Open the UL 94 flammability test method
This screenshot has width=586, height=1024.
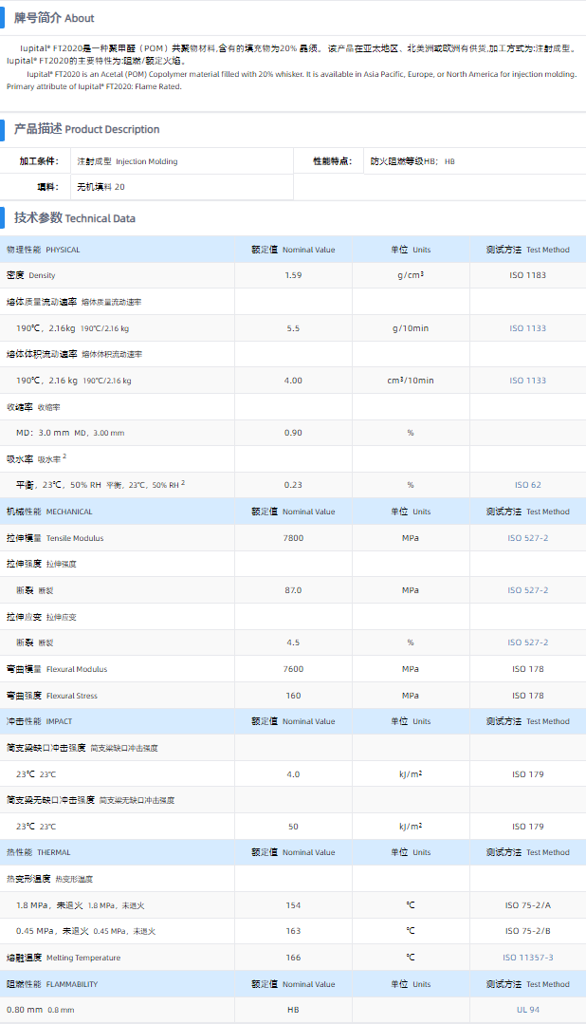tap(527, 1010)
